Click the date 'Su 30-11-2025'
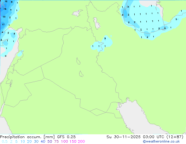Image resolution: width=186 pixels, height=144 pixels. click(x=124, y=137)
